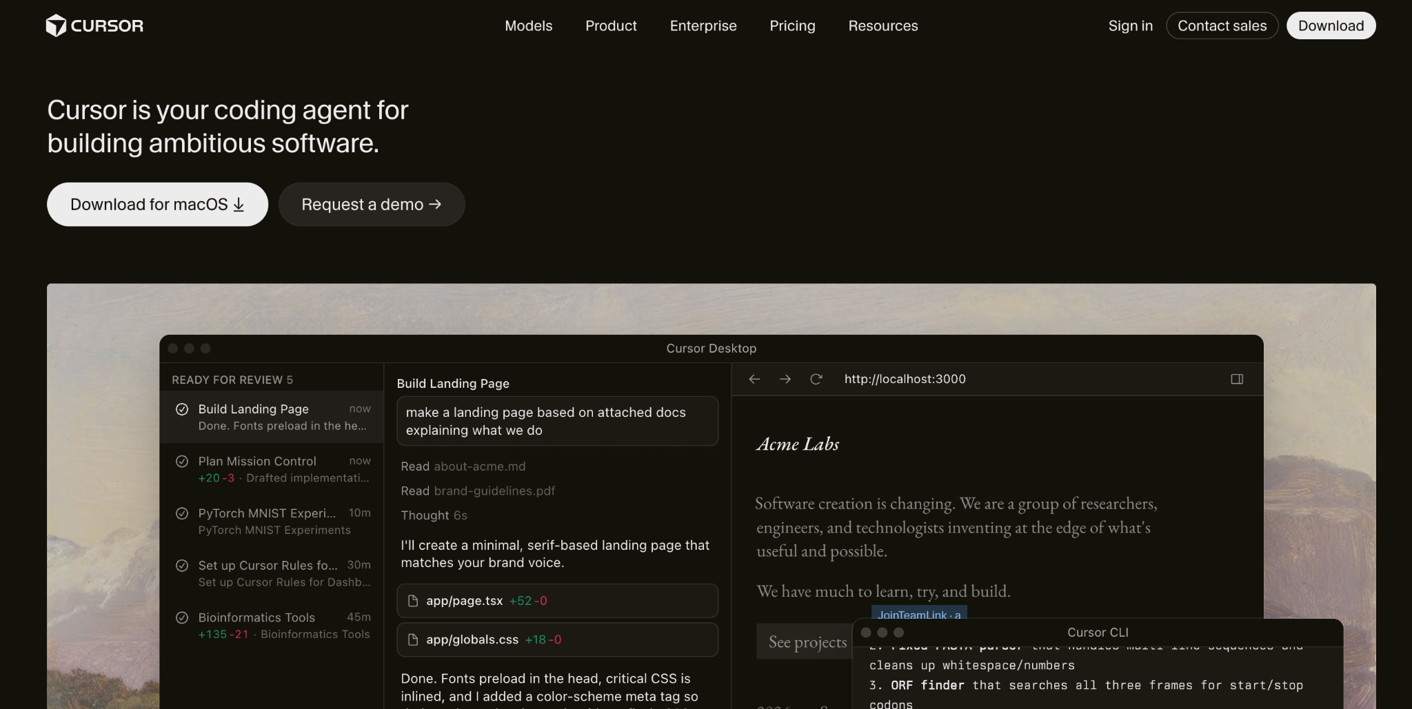Click the landing page prompt message box

558,421
